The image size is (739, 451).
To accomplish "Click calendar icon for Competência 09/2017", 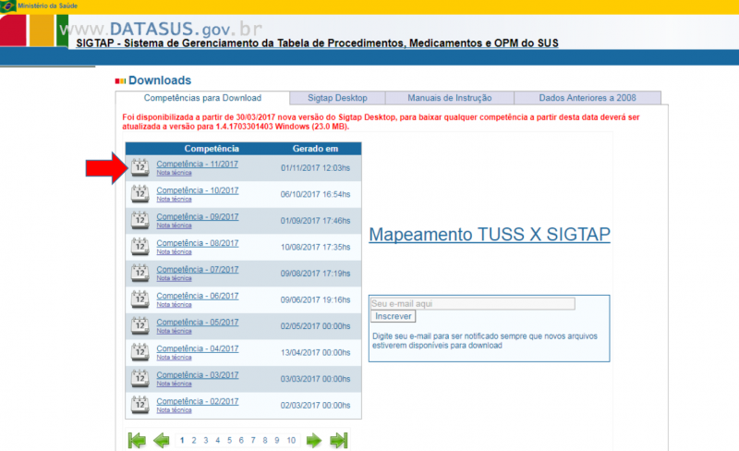I will (x=140, y=220).
